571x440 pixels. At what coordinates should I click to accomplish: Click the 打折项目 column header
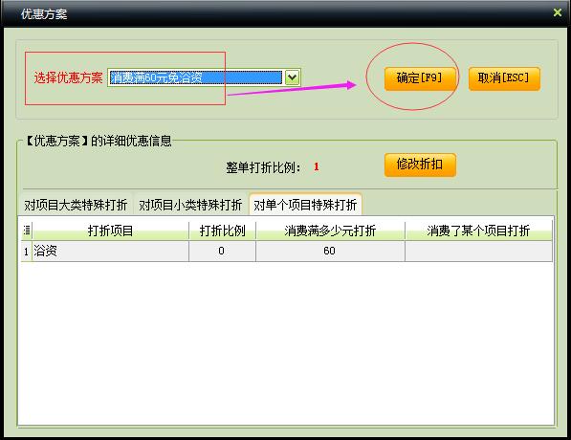[111, 231]
